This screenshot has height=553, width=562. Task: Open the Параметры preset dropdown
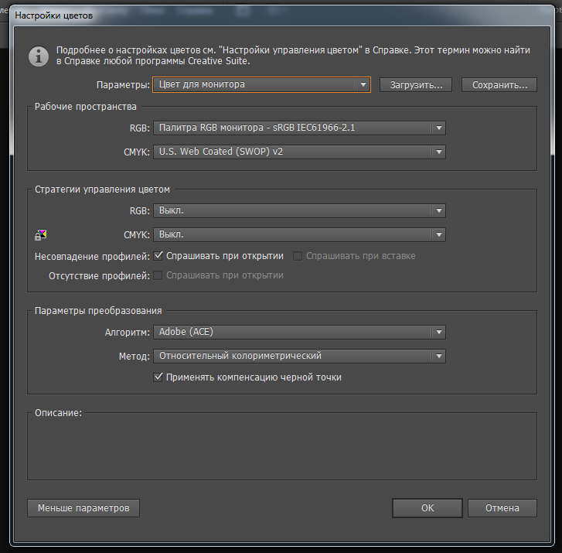[261, 84]
